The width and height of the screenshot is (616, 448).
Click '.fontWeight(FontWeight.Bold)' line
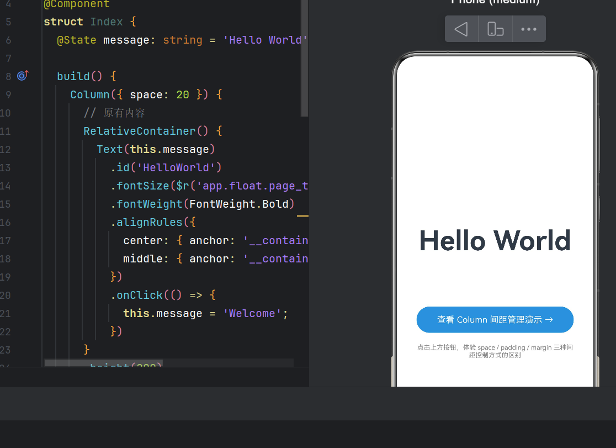203,204
